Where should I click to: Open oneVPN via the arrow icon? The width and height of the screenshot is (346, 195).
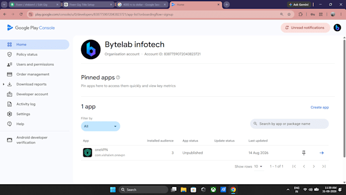coord(322,153)
